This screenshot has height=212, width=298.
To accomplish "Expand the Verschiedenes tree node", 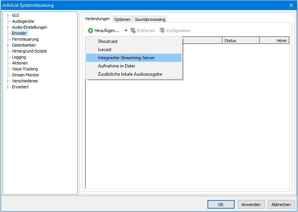I will [x=7, y=81].
